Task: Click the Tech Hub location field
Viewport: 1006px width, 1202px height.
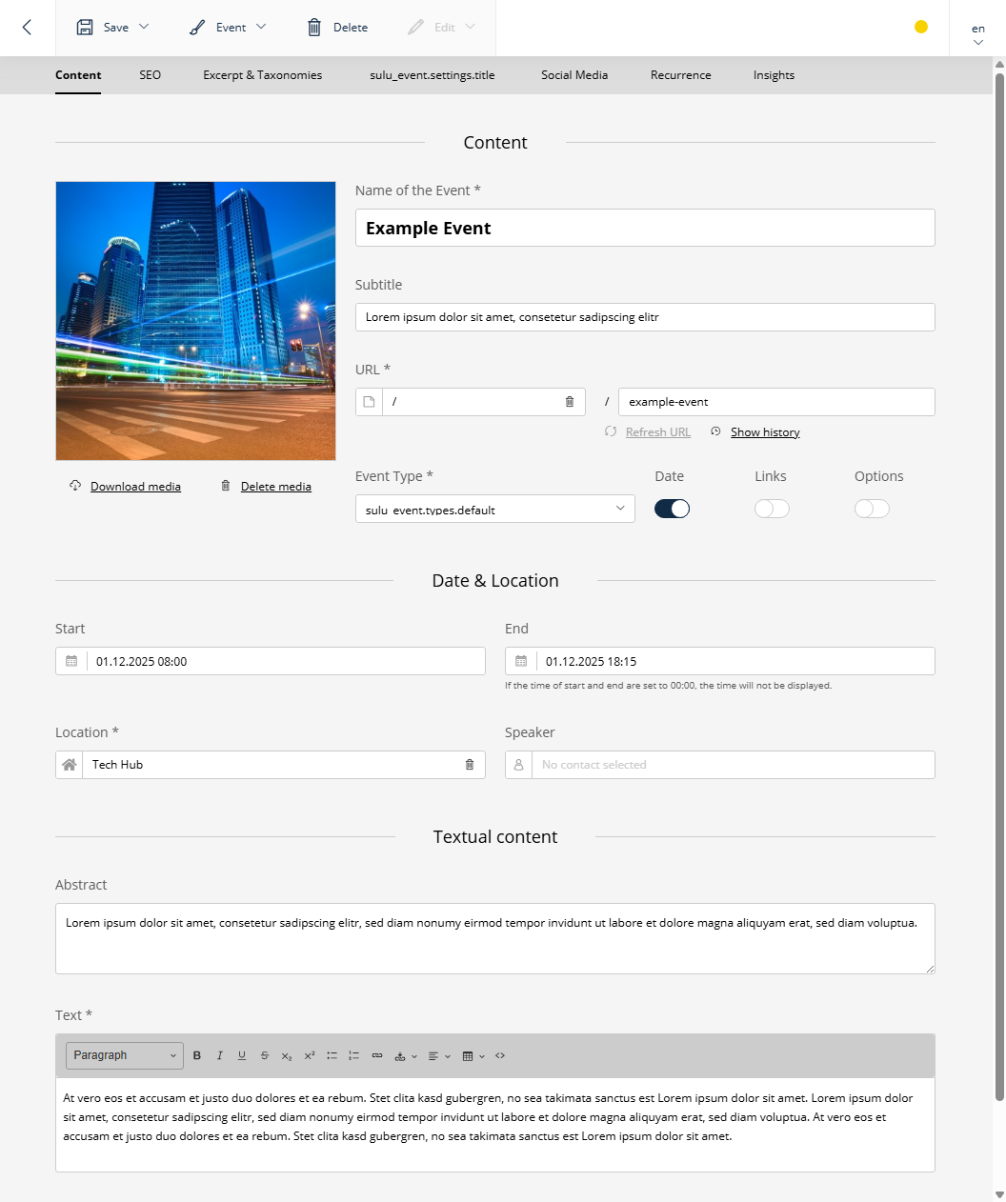Action: coord(271,765)
